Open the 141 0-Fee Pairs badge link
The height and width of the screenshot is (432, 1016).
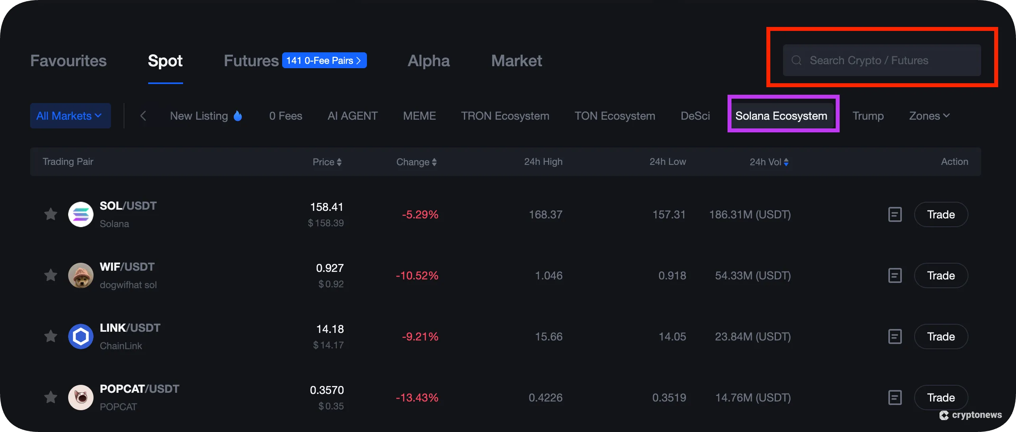pos(324,61)
